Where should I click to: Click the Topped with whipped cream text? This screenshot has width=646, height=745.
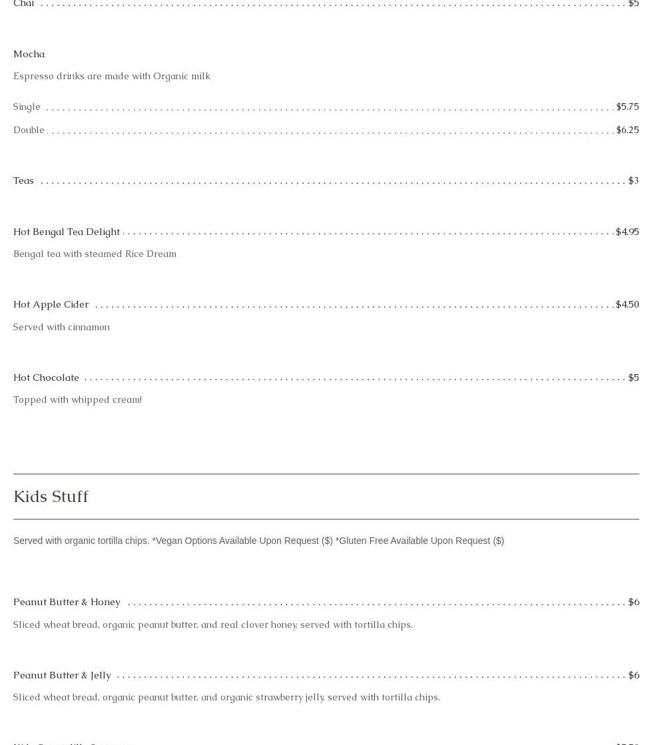tap(77, 399)
